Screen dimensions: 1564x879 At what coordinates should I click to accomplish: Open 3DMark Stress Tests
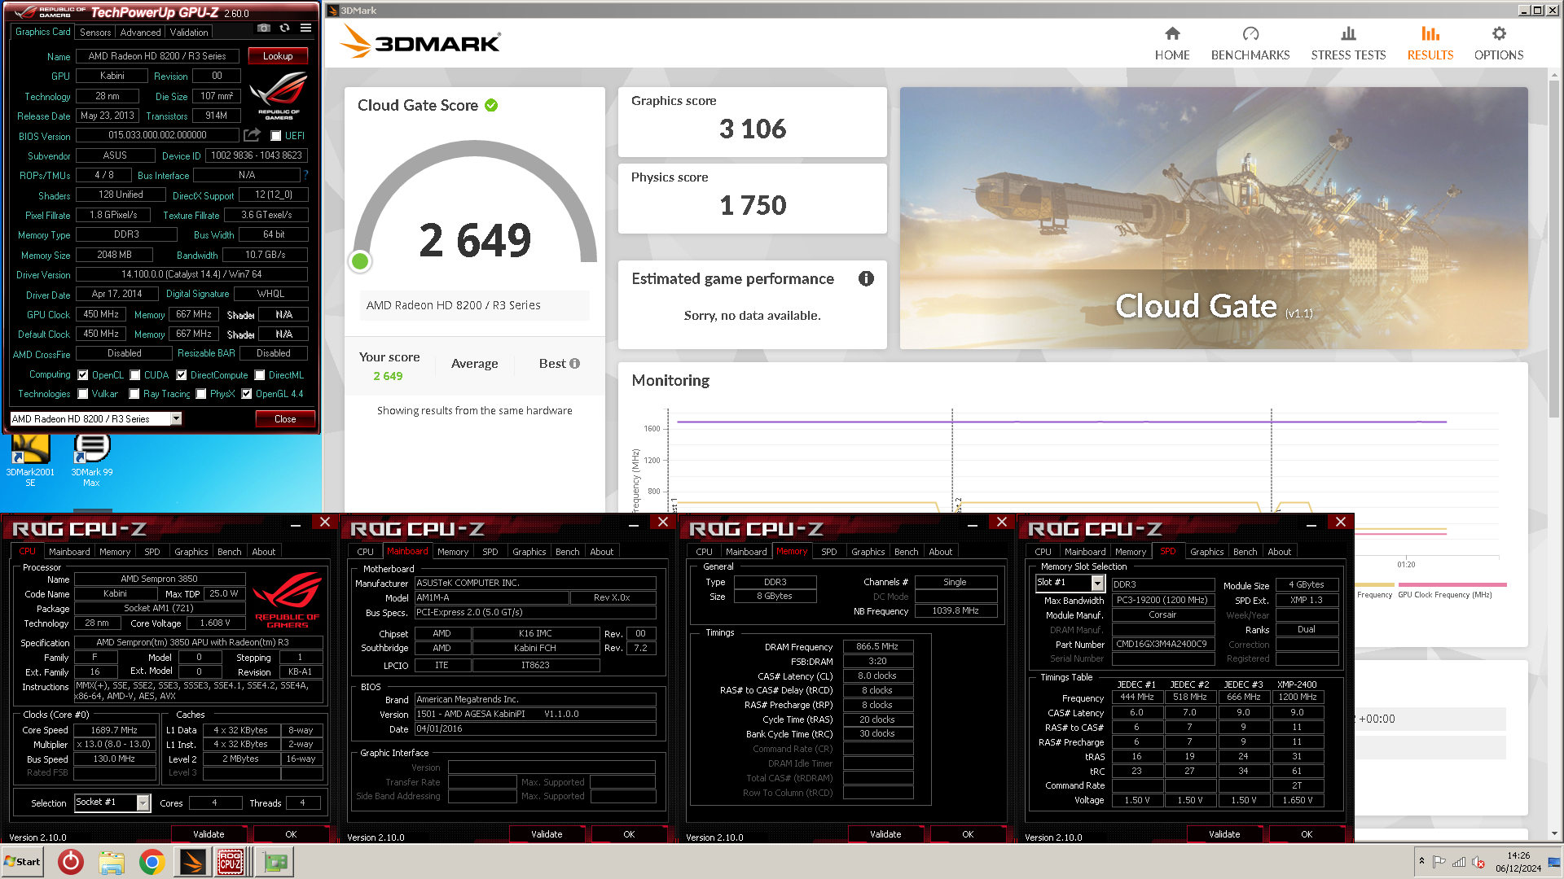tap(1348, 44)
